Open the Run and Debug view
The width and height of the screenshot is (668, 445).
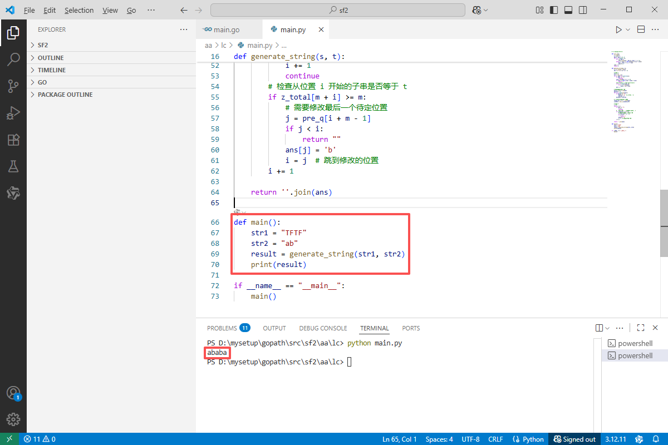(x=13, y=113)
